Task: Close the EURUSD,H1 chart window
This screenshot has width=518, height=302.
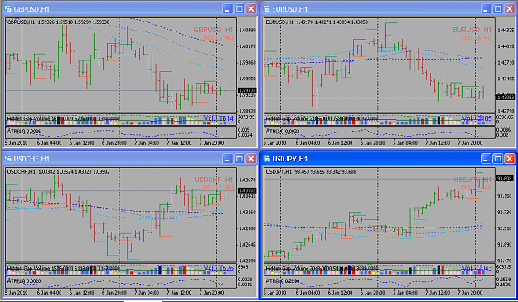Action: (x=510, y=9)
